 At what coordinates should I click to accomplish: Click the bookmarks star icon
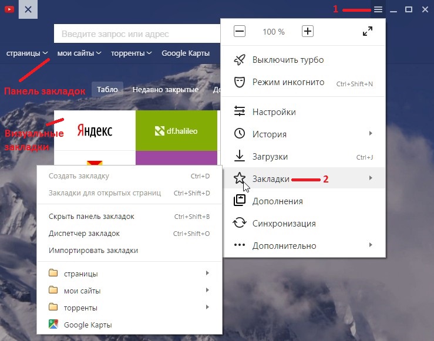click(x=240, y=178)
